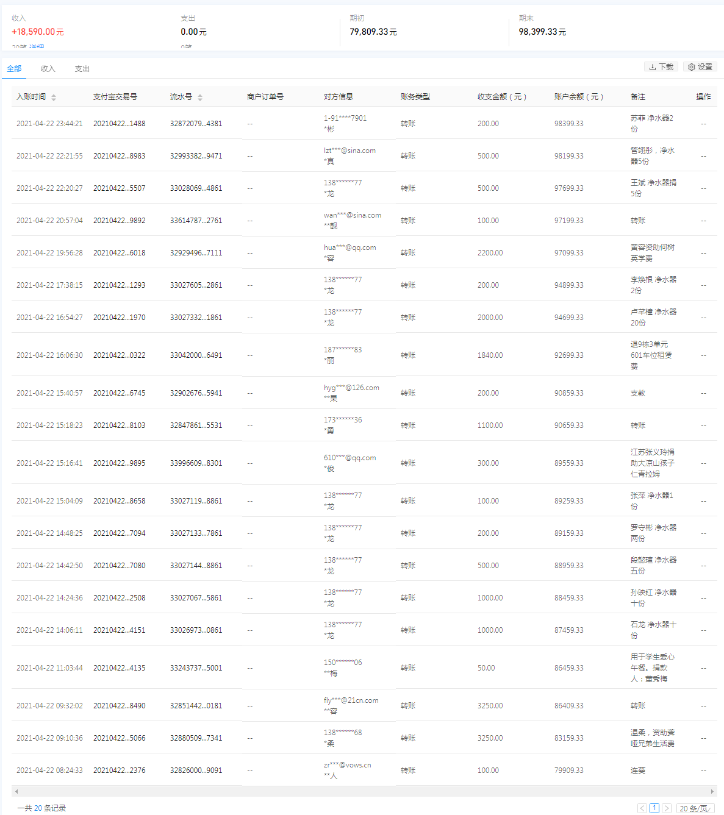
Task: Click the 账务类型 column header
Action: 415,97
